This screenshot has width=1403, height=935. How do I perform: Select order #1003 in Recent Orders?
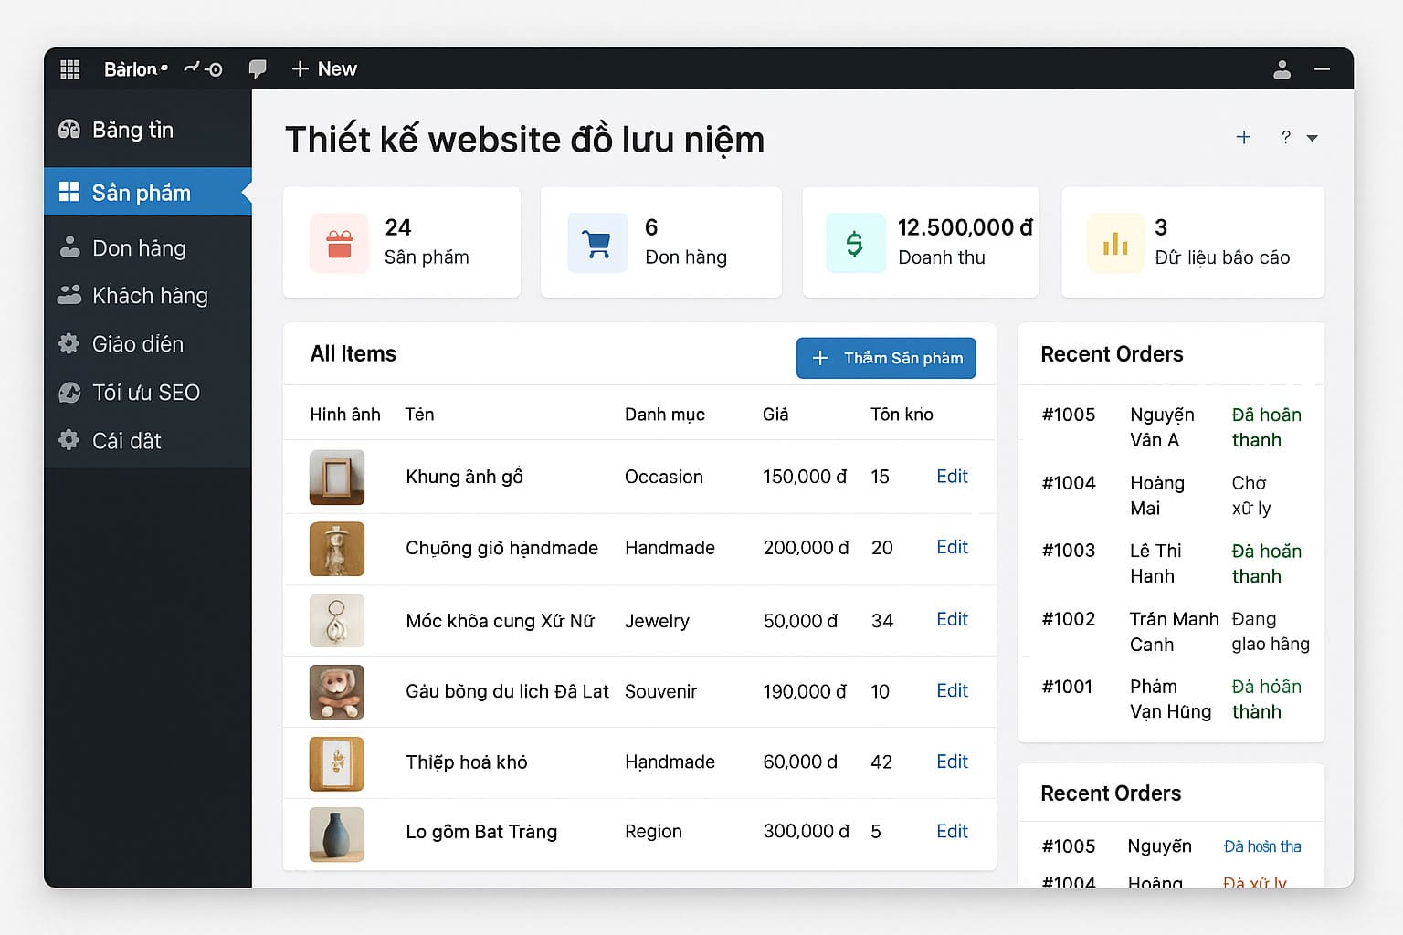click(x=1172, y=563)
